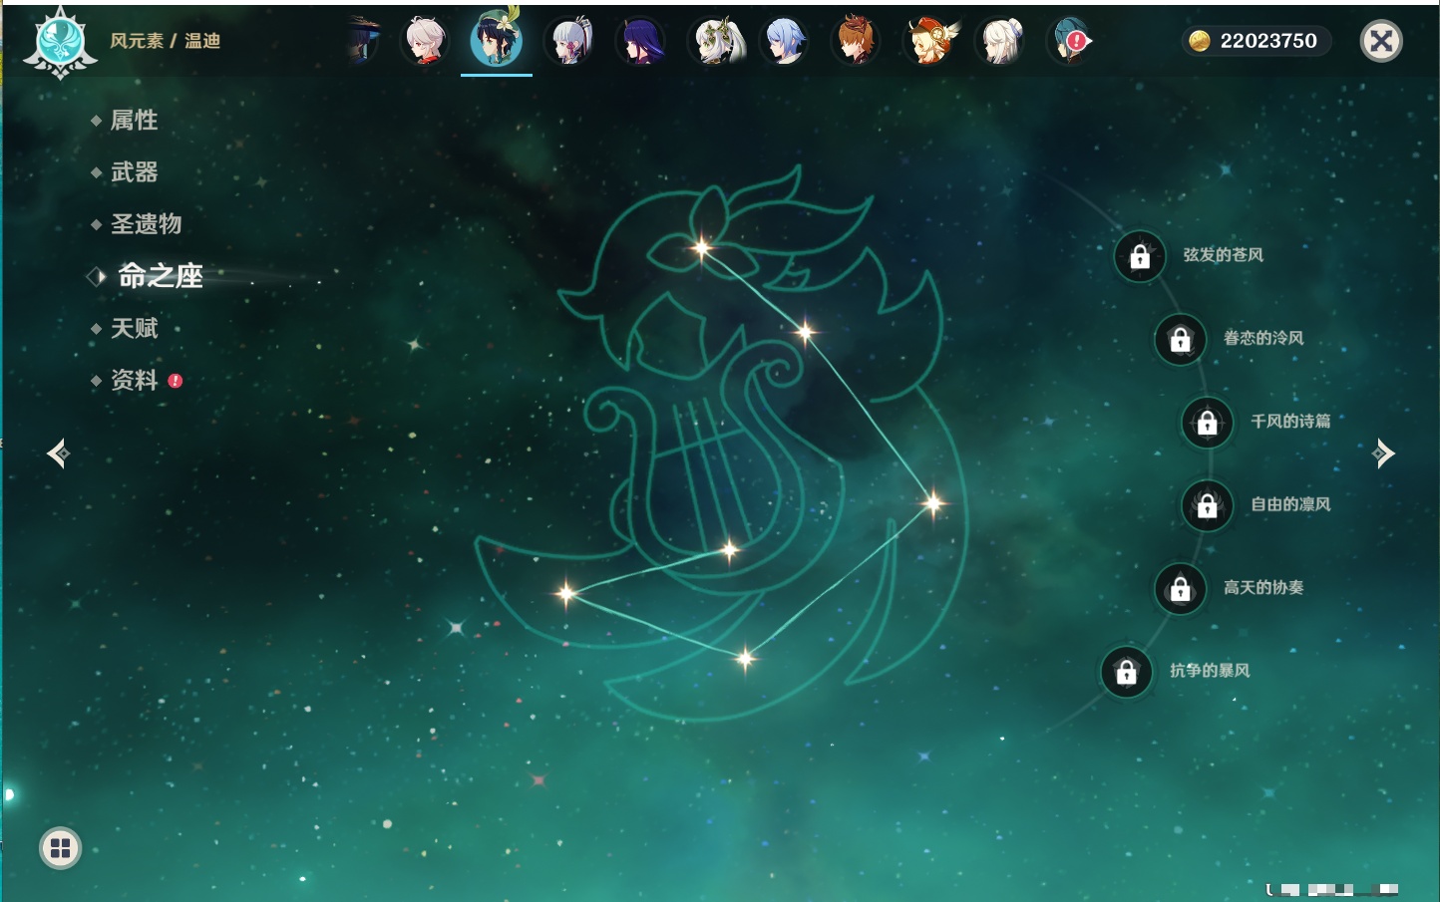Switch to Ningguang's white hair-bun avatar
Screen dimensions: 1440x902
click(x=1000, y=41)
